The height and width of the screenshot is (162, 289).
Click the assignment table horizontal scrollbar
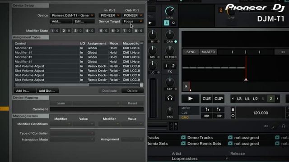point(52,85)
